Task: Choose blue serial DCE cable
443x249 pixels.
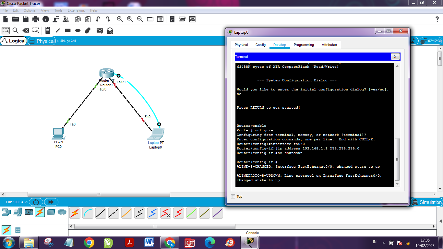Action: point(153,213)
